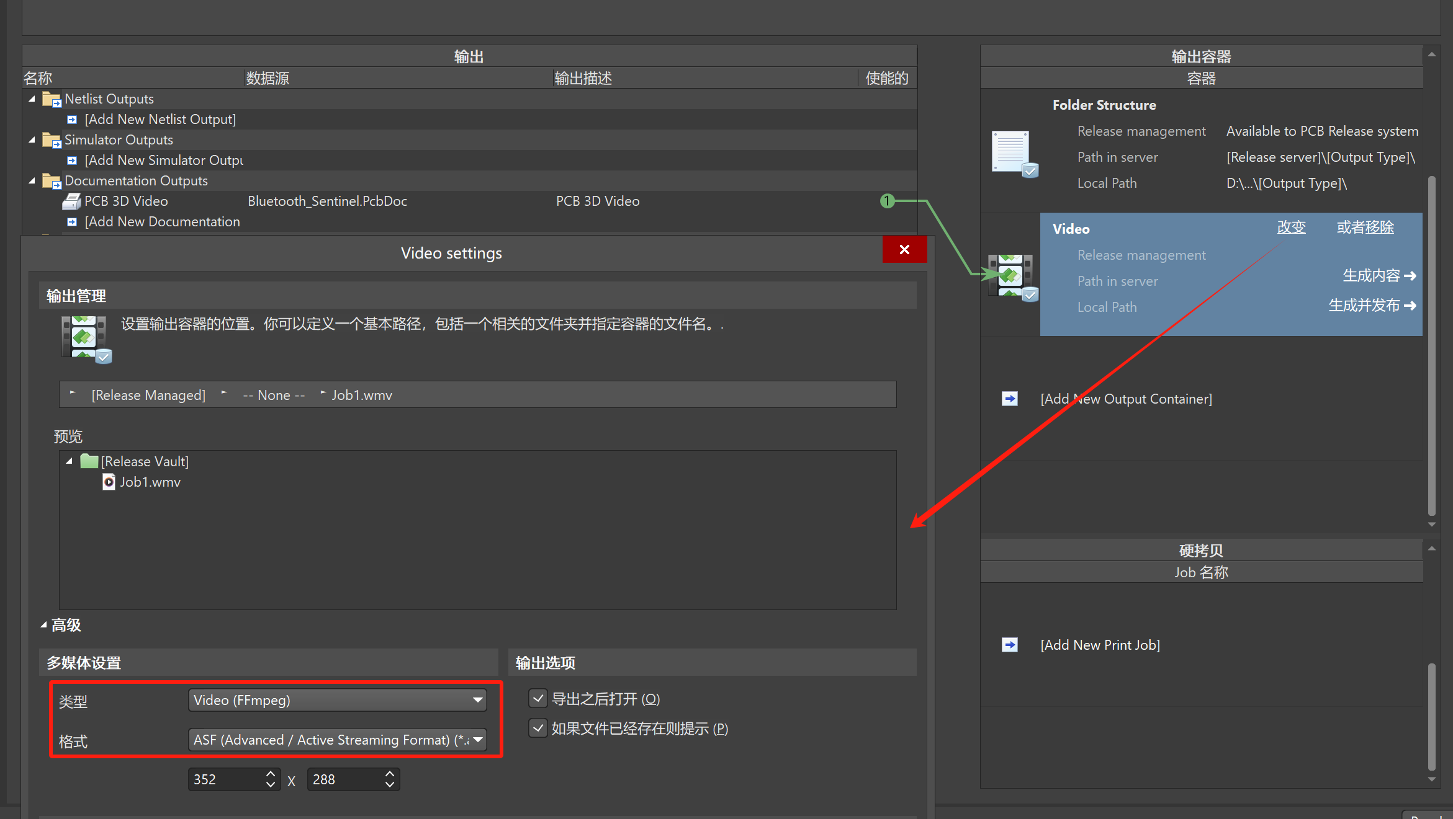Click the Release Vault folder icon
This screenshot has width=1453, height=819.
[x=89, y=461]
